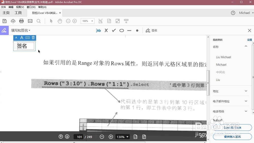Click the Send & Track button
Screen dimensions: 254x143
click(232, 128)
